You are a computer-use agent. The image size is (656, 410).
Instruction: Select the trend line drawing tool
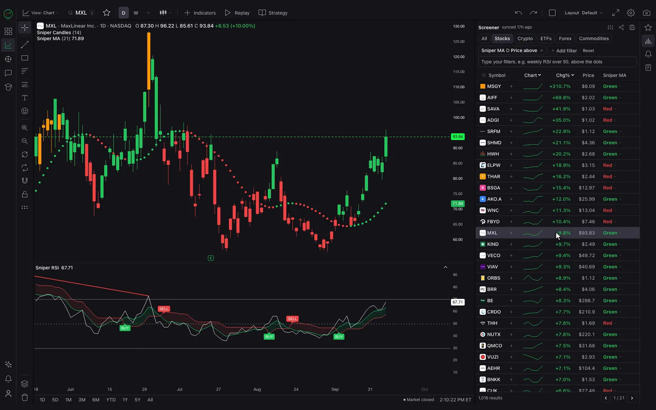pyautogui.click(x=25, y=45)
